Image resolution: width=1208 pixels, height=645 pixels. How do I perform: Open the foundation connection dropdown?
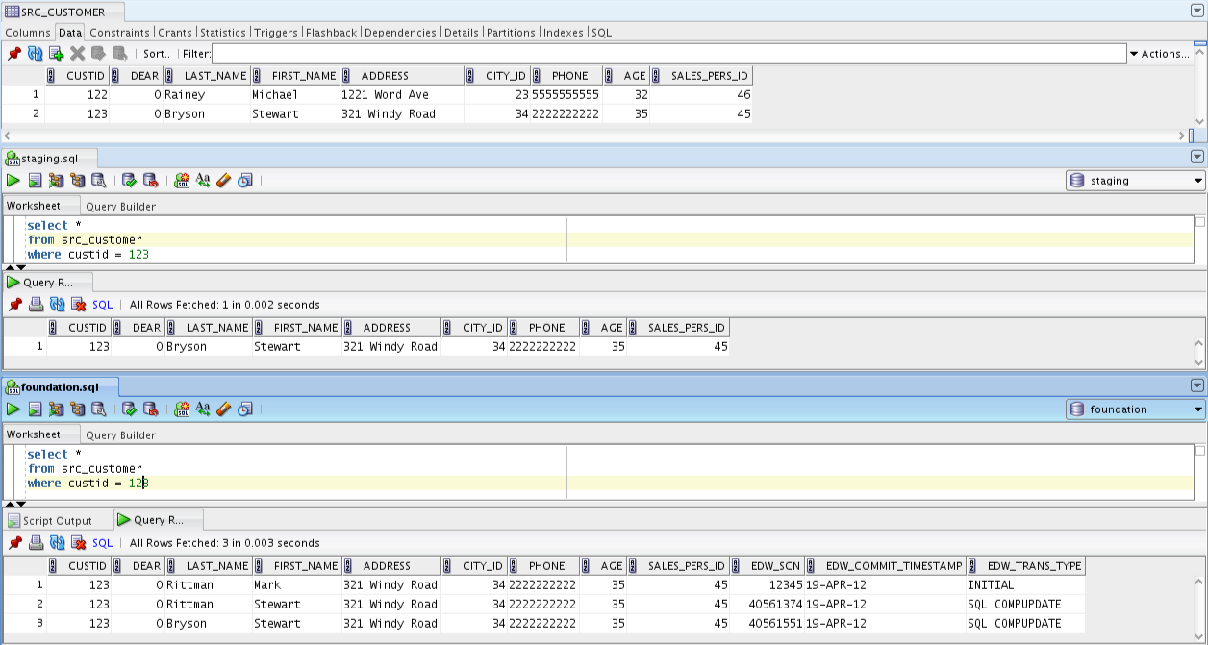point(1197,409)
